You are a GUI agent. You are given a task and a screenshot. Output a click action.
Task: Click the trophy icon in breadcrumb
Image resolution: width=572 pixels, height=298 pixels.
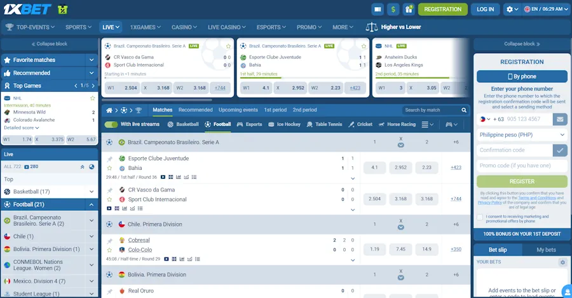click(x=139, y=110)
